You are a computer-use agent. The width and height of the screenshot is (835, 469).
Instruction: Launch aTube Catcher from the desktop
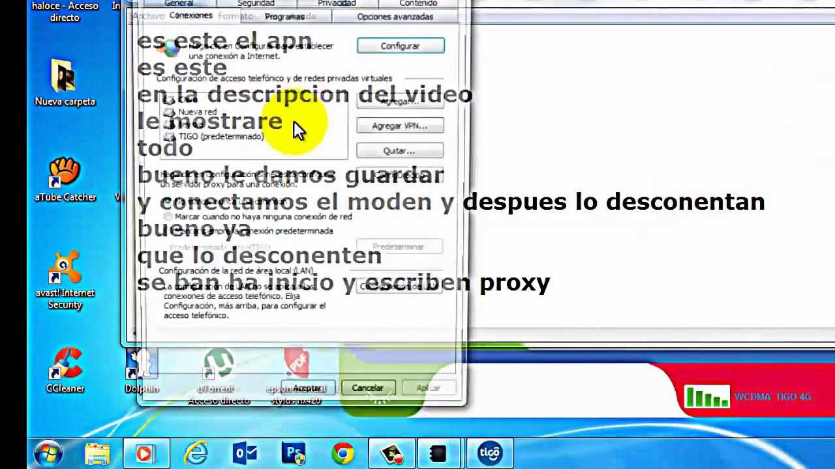click(x=65, y=180)
